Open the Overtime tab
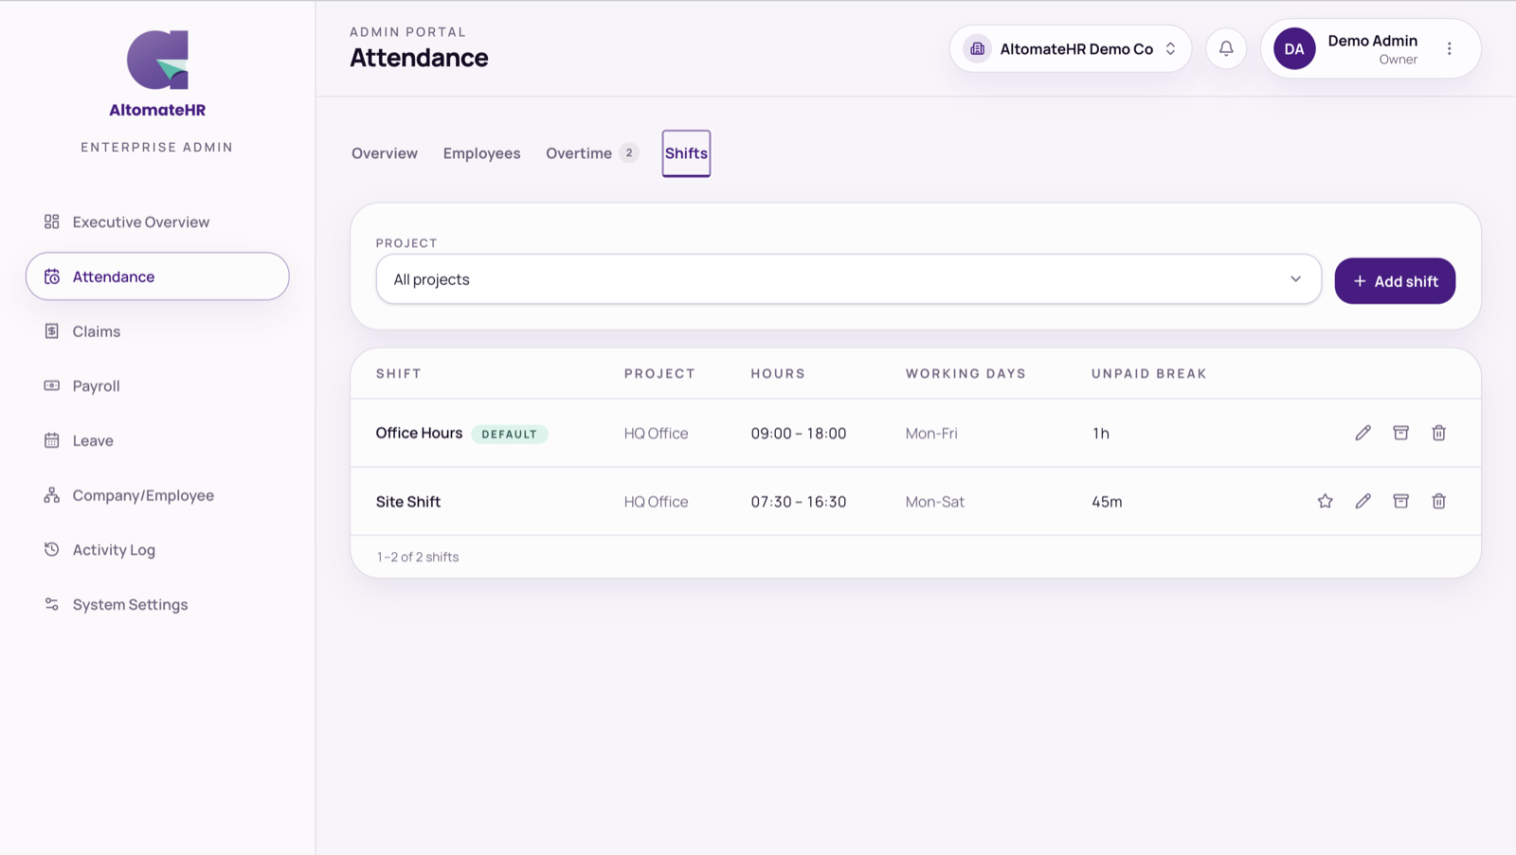The width and height of the screenshot is (1516, 855). (x=591, y=153)
